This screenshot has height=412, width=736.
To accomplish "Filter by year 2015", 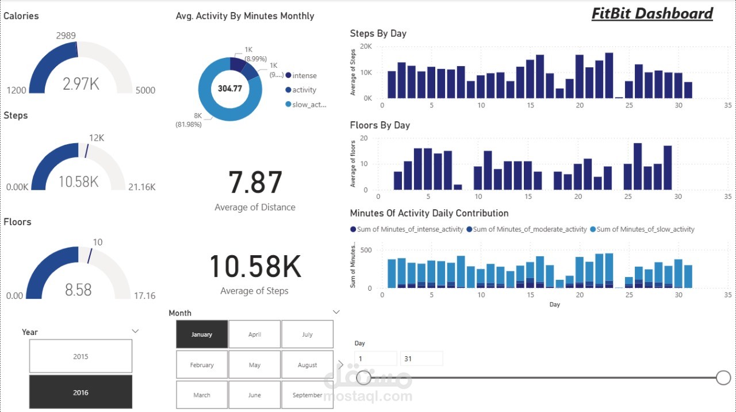I will pyautogui.click(x=80, y=356).
